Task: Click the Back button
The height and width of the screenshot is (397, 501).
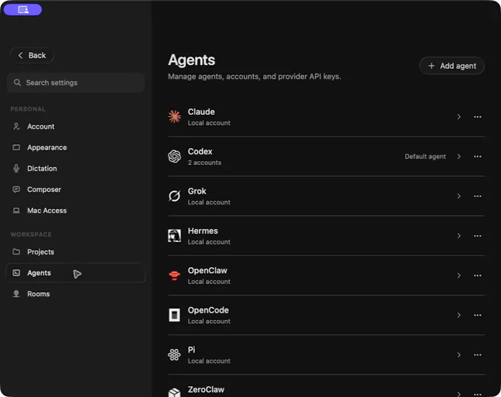Action: (x=32, y=55)
